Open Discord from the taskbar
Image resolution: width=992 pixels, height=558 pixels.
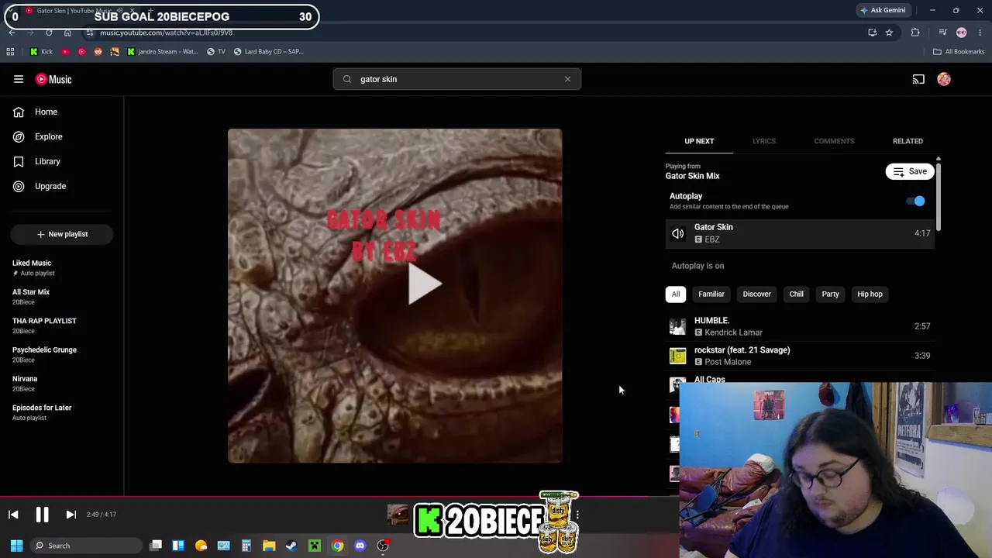pyautogui.click(x=360, y=546)
